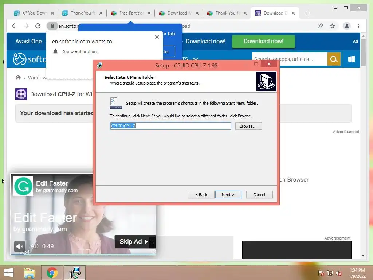Screen dimensions: 373x280
Task: Minimize the Chrome window
Action: click(x=335, y=8)
